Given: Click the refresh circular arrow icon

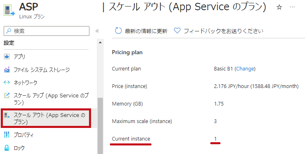Looking at the screenshot, I should pyautogui.click(x=118, y=31).
